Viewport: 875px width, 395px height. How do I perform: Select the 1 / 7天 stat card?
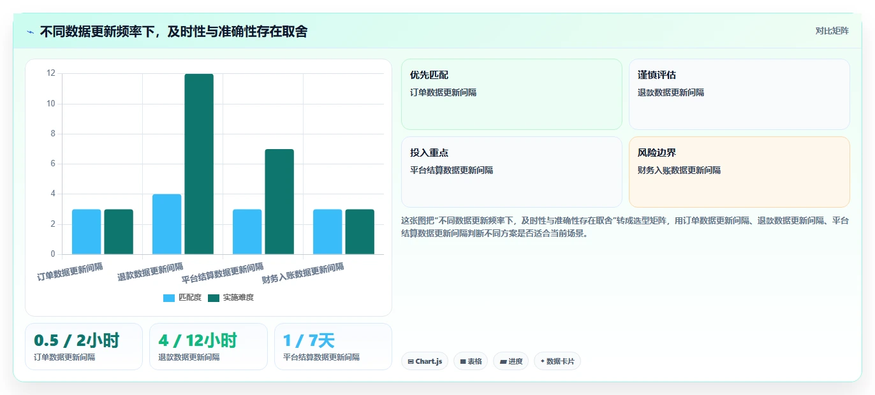(x=333, y=347)
